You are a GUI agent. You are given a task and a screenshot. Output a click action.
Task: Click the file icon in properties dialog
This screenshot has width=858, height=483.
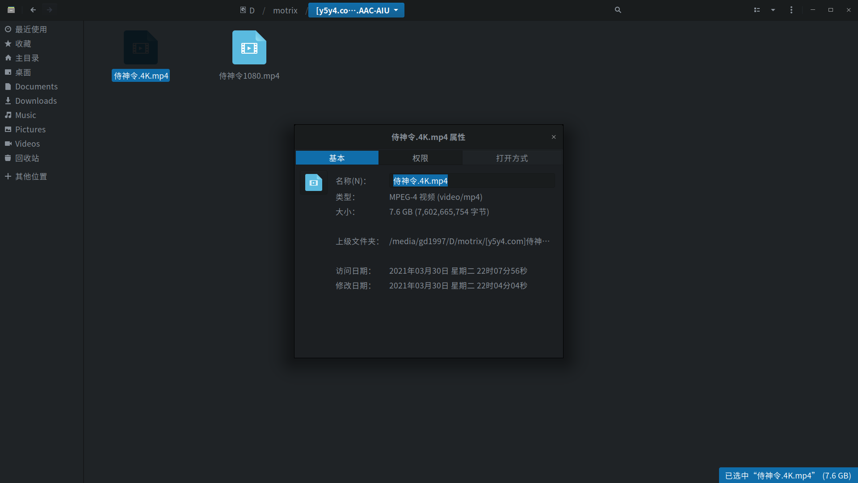click(313, 182)
